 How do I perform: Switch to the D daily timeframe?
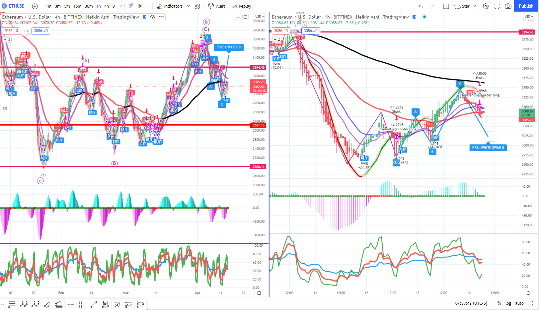tap(114, 6)
